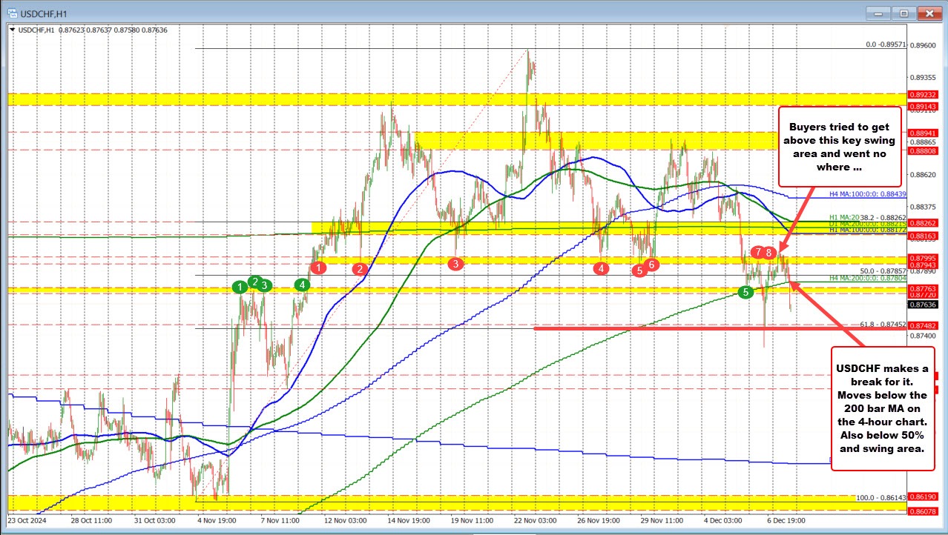Viewport: 948px width, 535px height.
Task: Select the red circle marker numbered 8
Action: coord(771,253)
